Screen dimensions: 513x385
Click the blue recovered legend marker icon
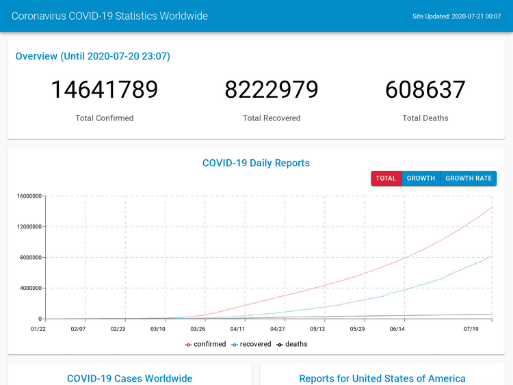pos(234,345)
